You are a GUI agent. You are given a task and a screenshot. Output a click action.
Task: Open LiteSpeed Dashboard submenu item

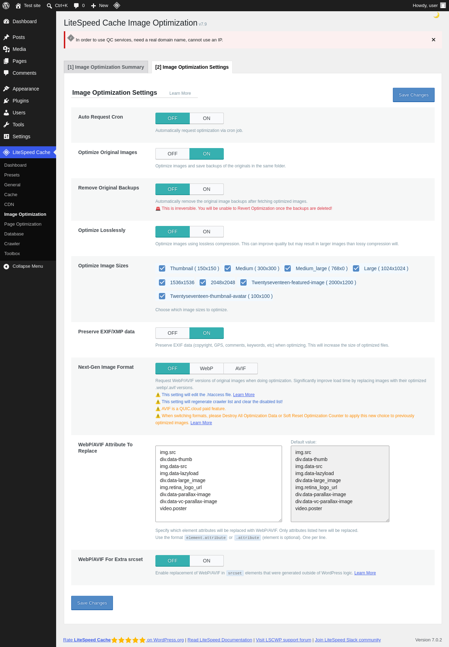point(15,165)
